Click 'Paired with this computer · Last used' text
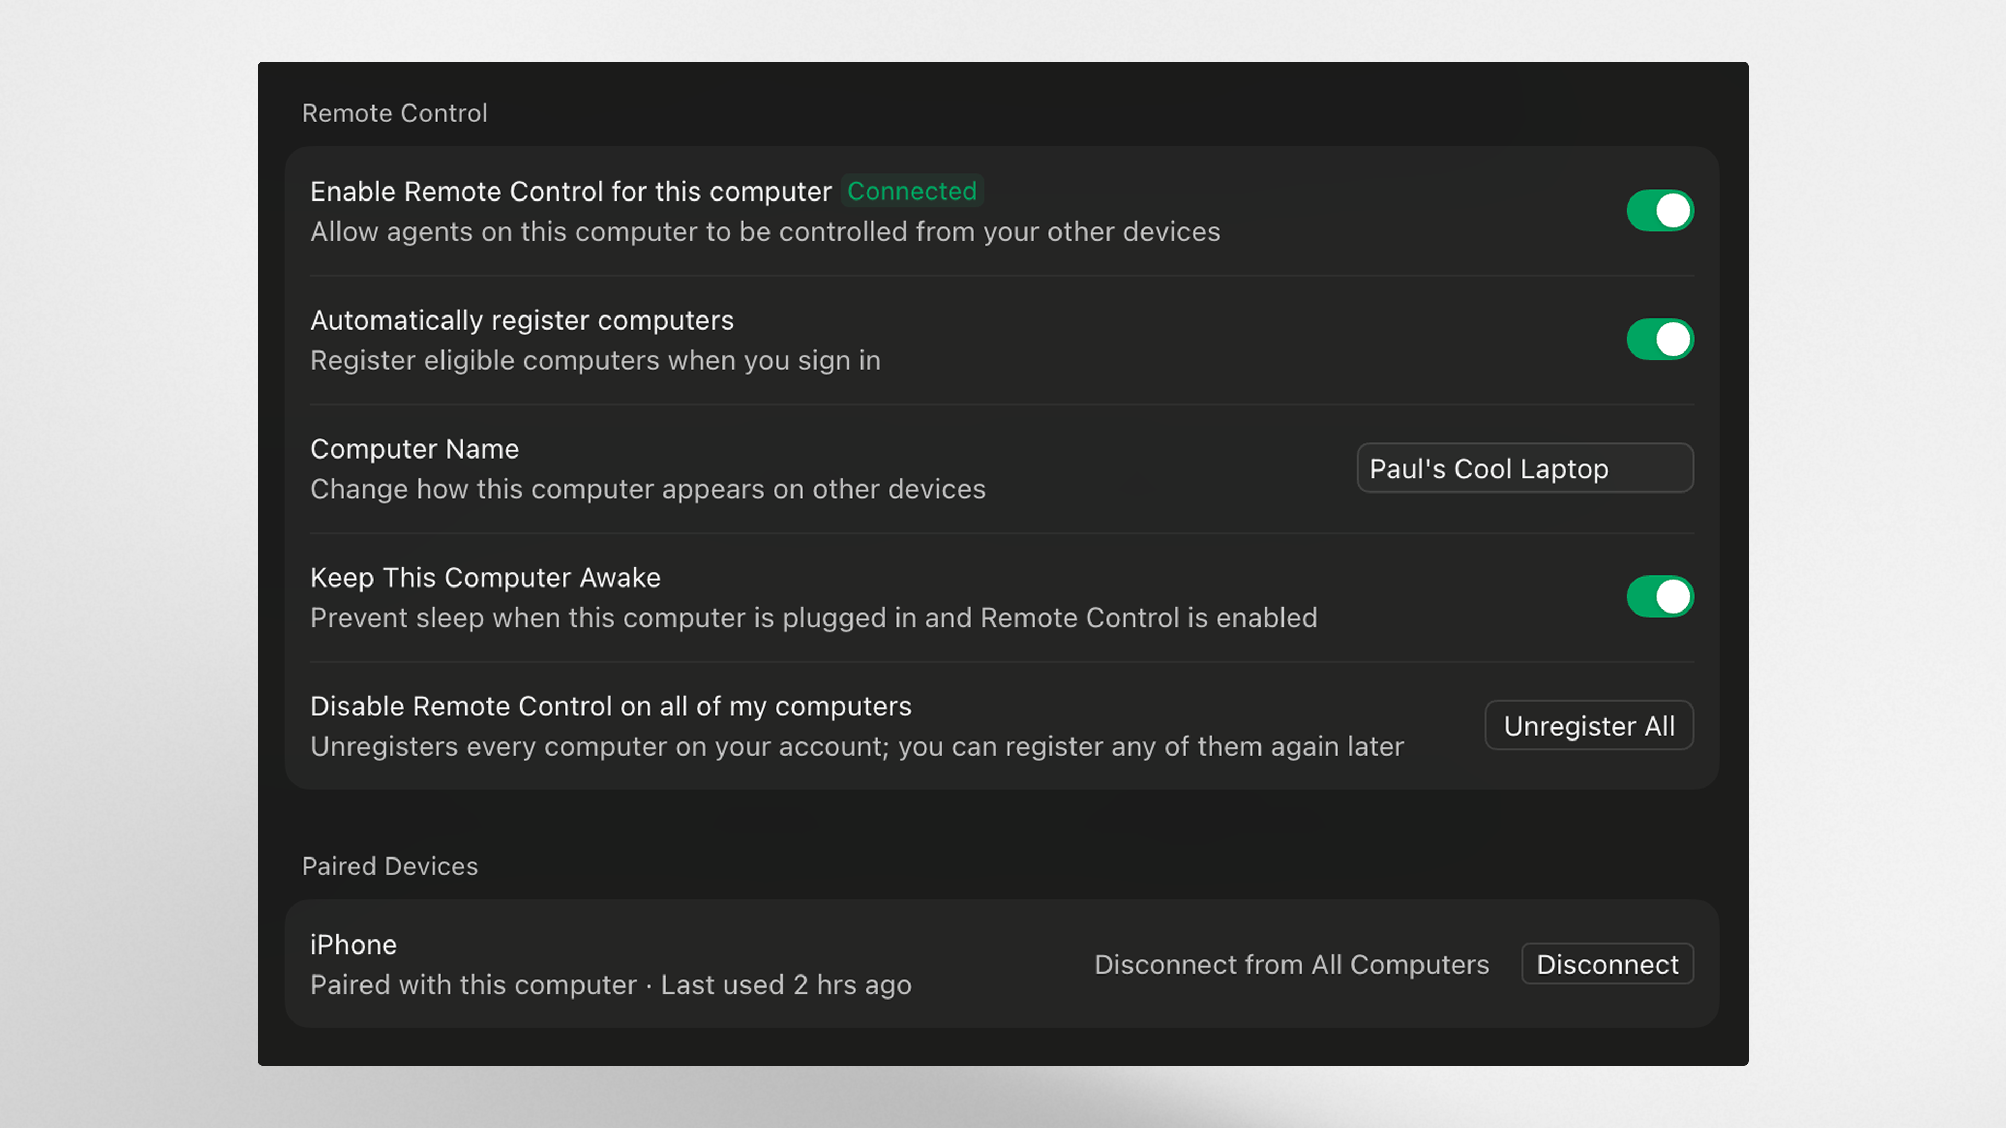2006x1128 pixels. (547, 985)
